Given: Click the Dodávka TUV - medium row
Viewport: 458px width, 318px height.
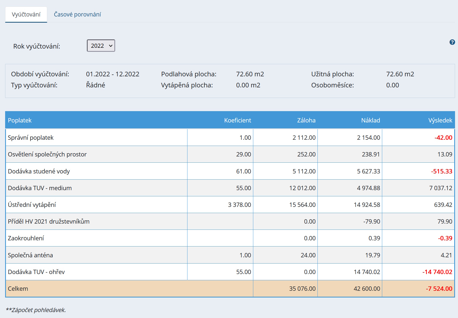Looking at the screenshot, I should (40, 188).
